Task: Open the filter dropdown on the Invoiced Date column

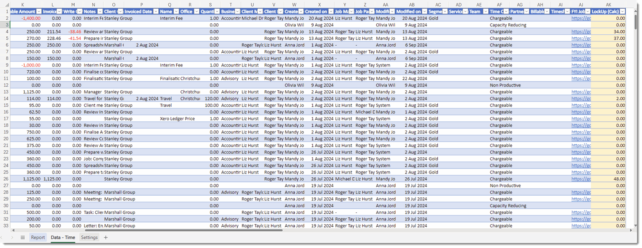Action: point(156,11)
